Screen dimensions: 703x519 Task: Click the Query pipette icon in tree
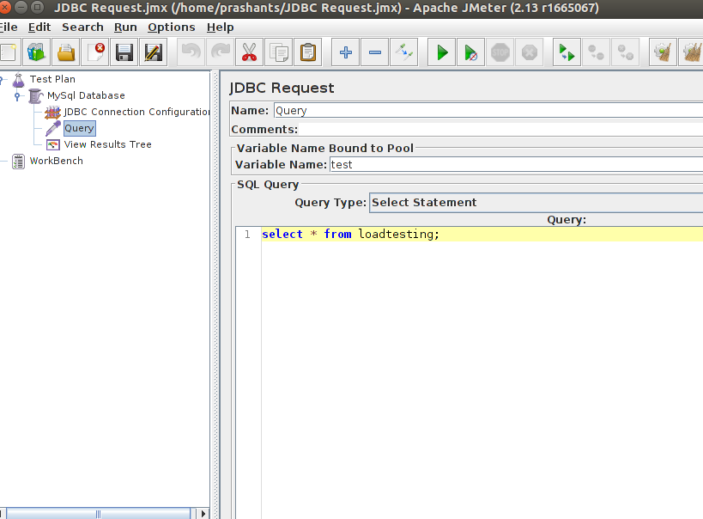[x=53, y=128]
